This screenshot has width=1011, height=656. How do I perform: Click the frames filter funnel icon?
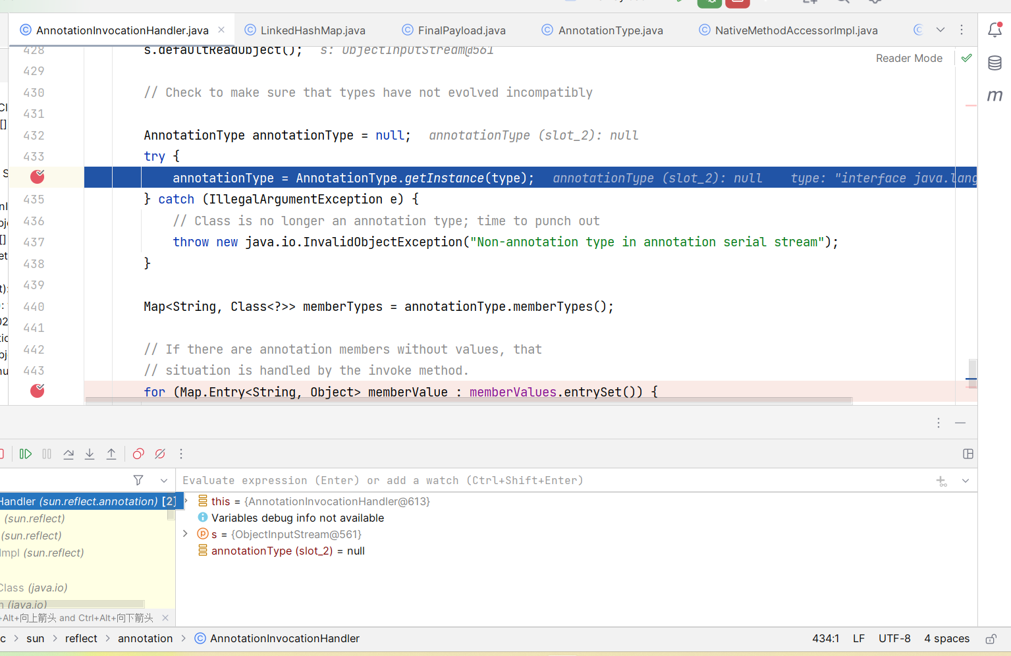(x=138, y=480)
